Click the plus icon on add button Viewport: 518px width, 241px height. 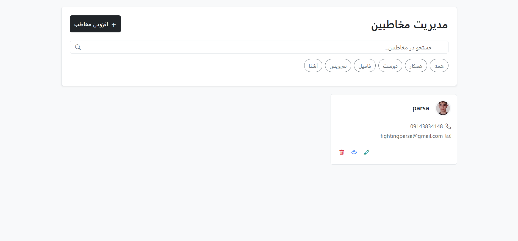click(x=114, y=25)
